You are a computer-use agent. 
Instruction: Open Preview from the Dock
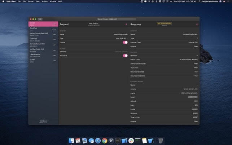[84, 141]
